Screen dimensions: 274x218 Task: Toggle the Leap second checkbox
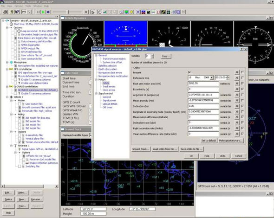pyautogui.click(x=15, y=31)
